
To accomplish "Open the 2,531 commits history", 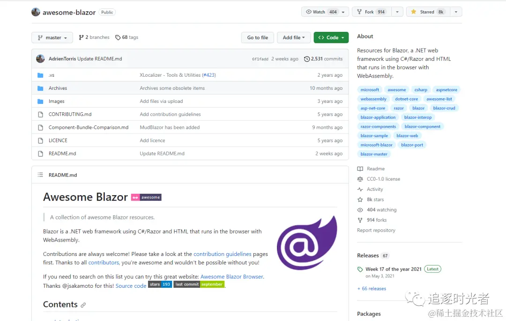I will point(323,59).
